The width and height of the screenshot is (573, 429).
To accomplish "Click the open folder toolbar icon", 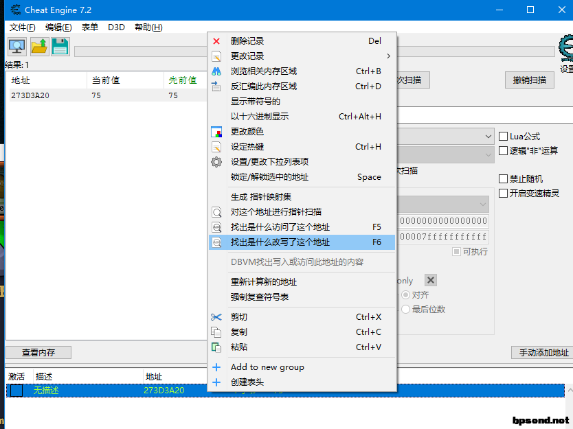I will (x=39, y=47).
